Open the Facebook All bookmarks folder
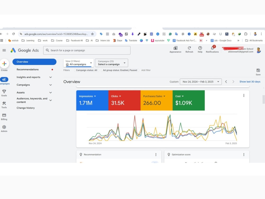Screen dimensions: 265x199 point(74,40)
